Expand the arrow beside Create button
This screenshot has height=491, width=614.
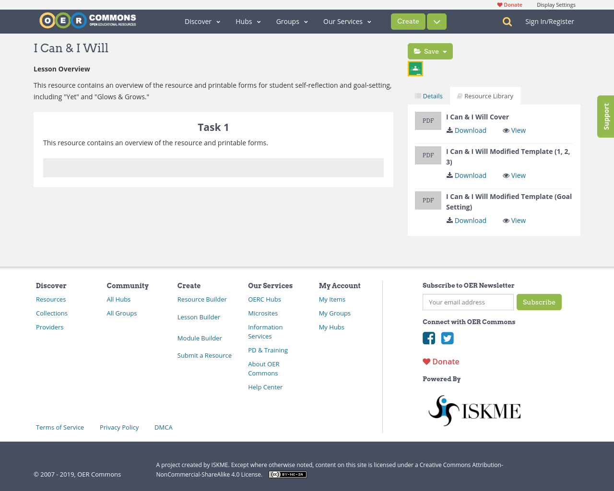pyautogui.click(x=437, y=22)
